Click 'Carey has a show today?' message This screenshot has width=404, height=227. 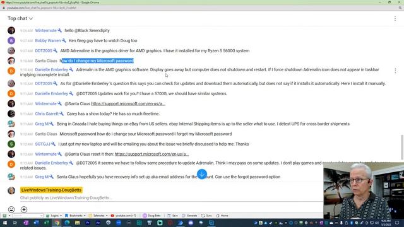(x=113, y=113)
